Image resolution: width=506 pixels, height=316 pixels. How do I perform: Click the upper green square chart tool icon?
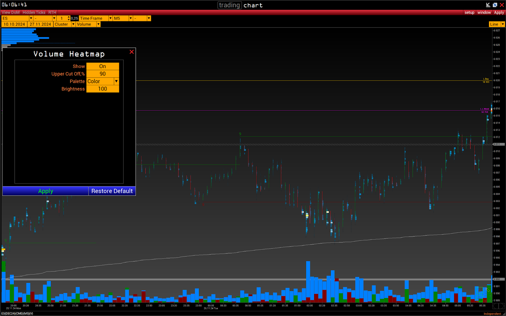click(x=480, y=290)
